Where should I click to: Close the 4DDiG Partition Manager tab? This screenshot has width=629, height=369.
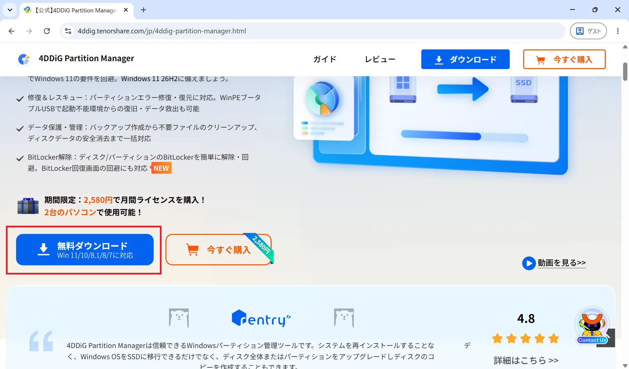click(x=126, y=10)
